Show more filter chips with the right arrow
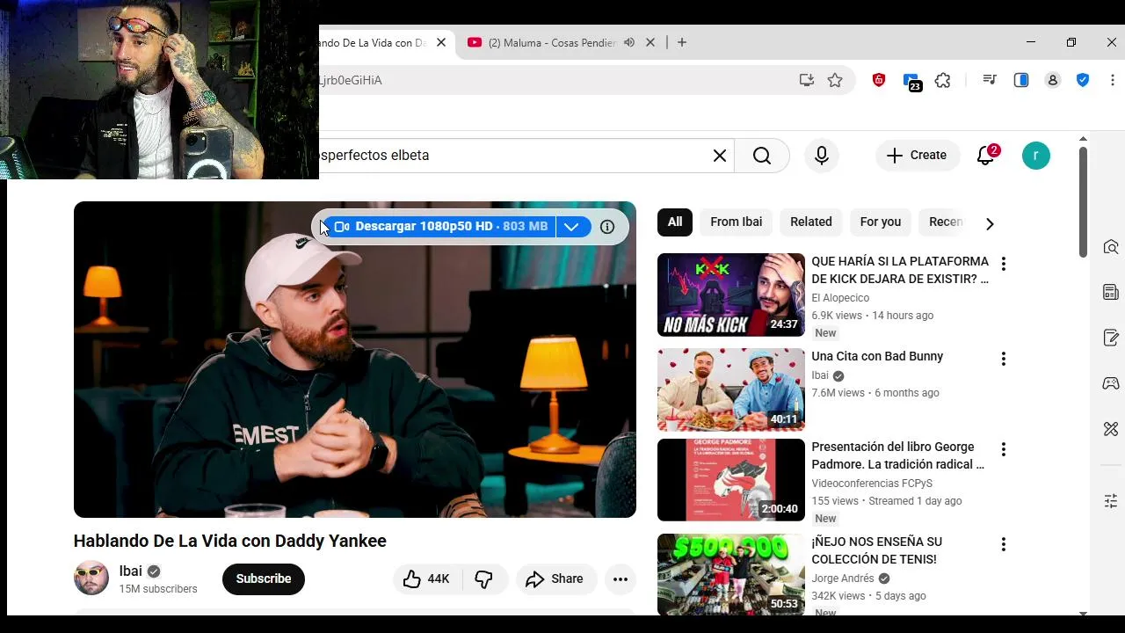1125x633 pixels. pos(990,223)
